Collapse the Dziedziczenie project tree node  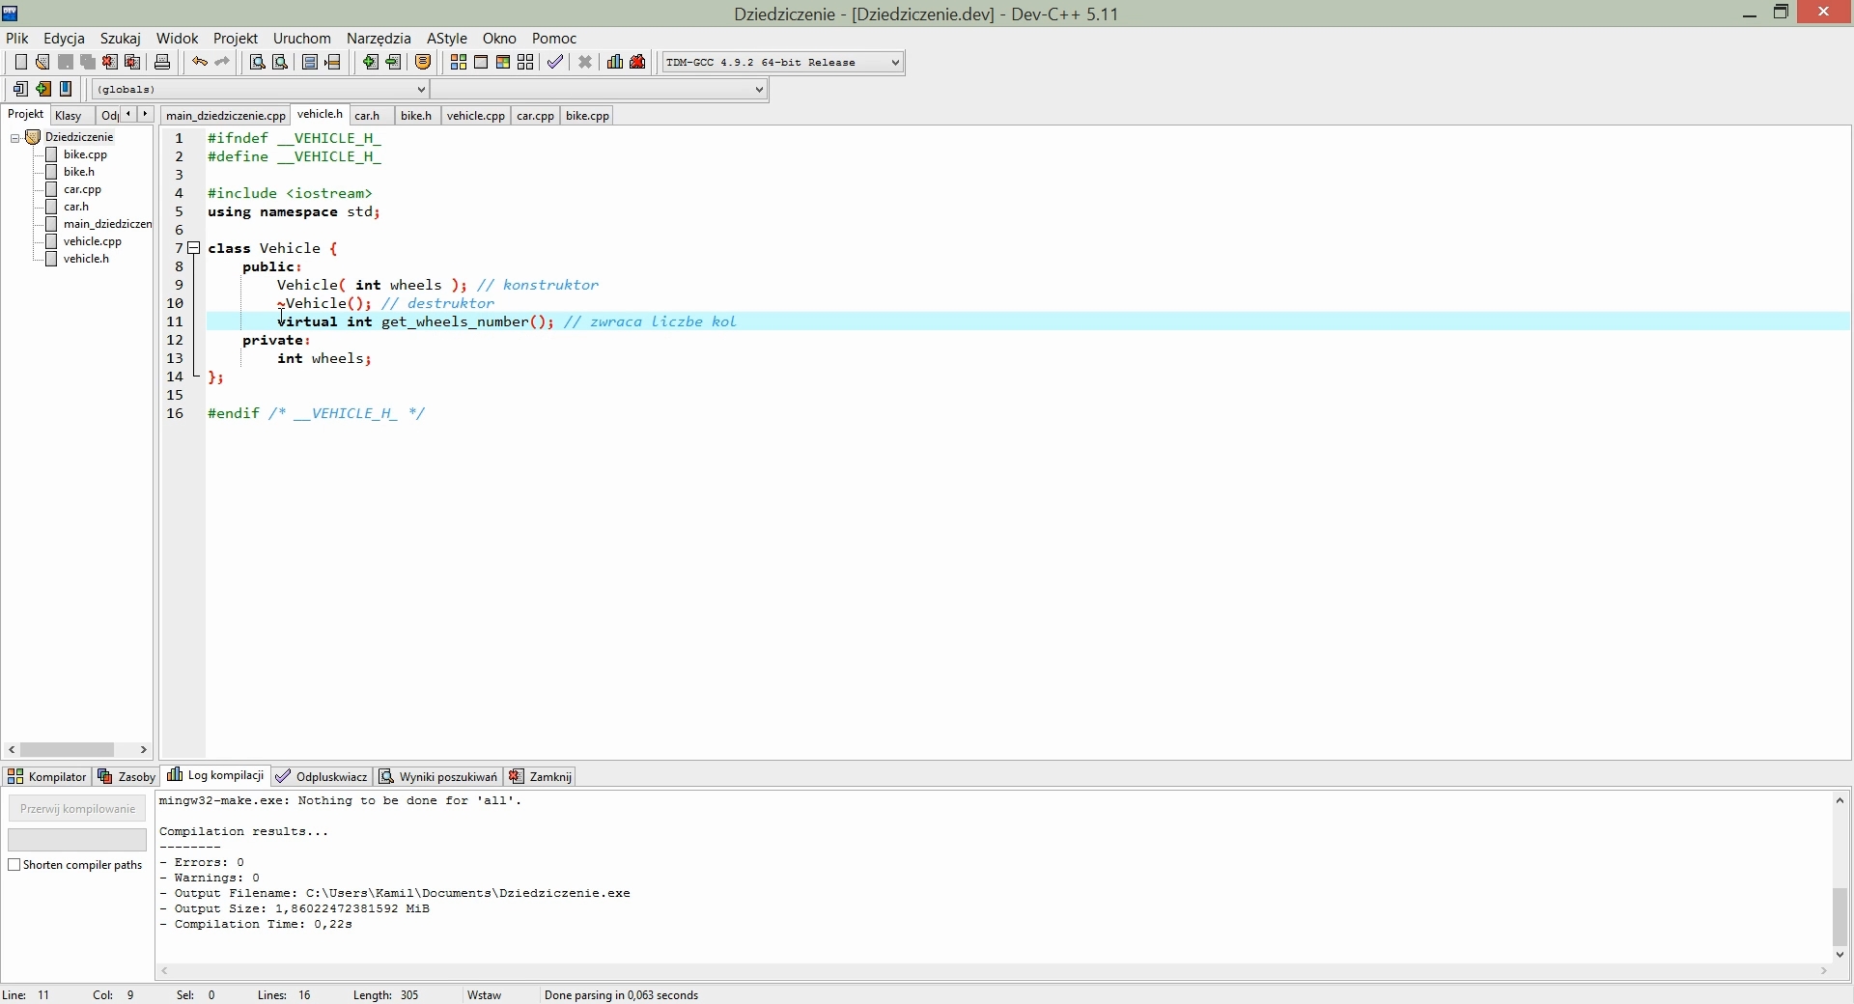[15, 138]
